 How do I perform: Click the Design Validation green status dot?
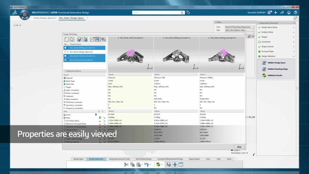[259, 56]
